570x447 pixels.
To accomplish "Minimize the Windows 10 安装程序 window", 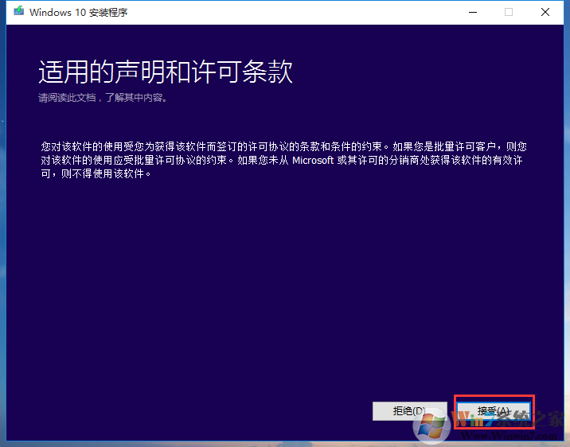I will pos(473,13).
